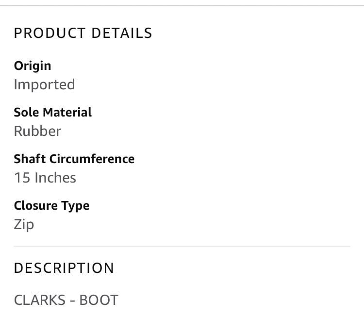Click the Sole Material label
Image resolution: width=364 pixels, height=334 pixels.
point(53,112)
